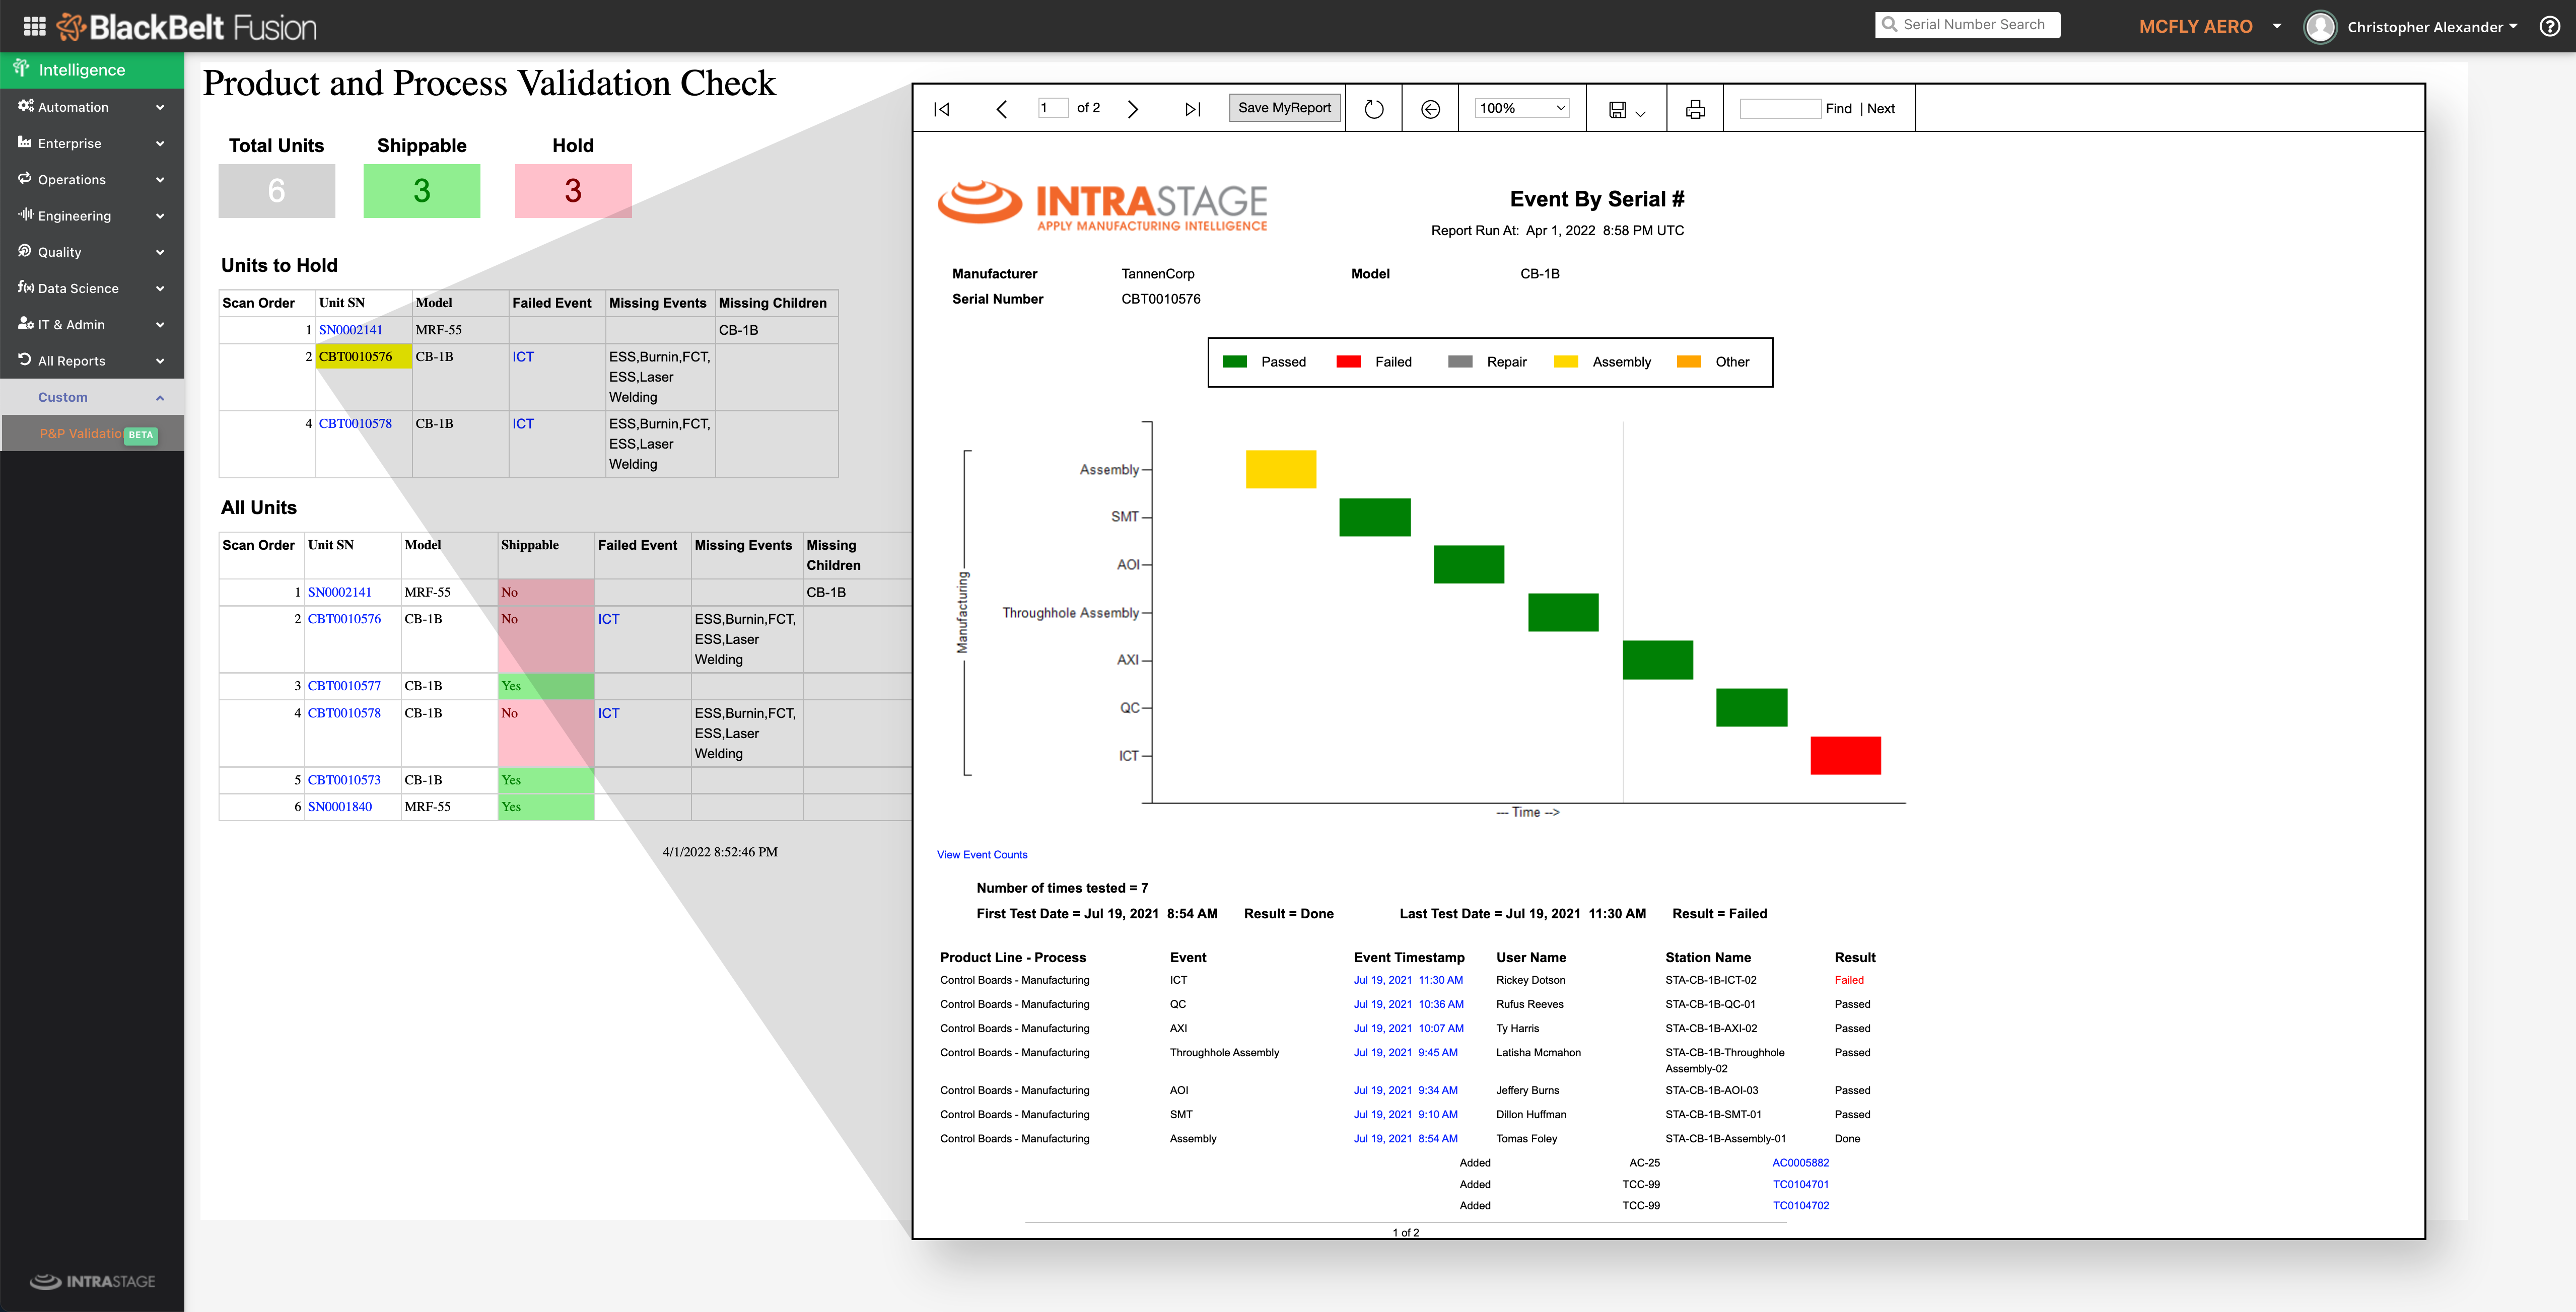Open the Quality menu item
Viewport: 2576px width, 1312px height.
tap(92, 252)
